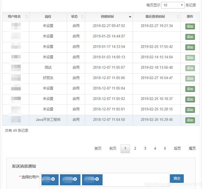Open the 每页显示 page size dropdown
The image size is (204, 189).
point(173,5)
